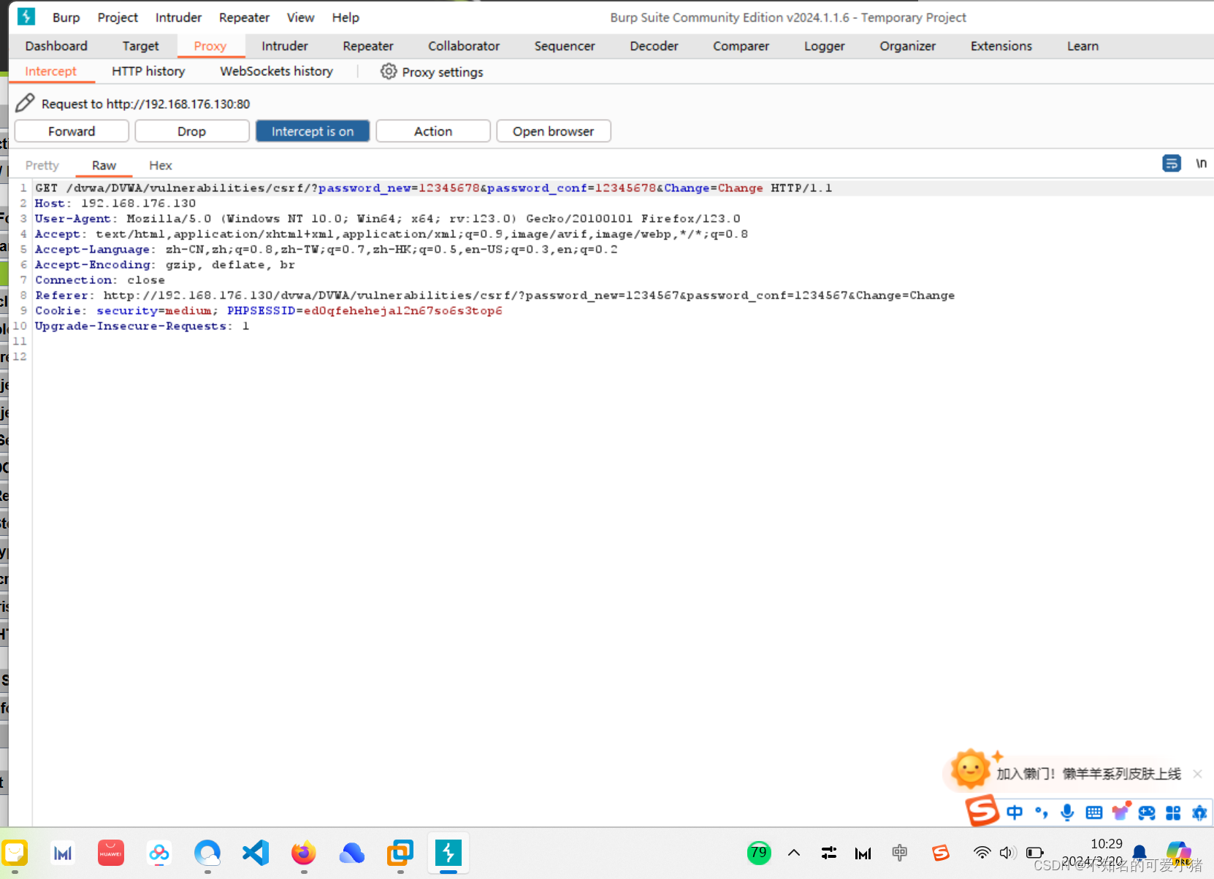Open the Project menu

pyautogui.click(x=118, y=17)
